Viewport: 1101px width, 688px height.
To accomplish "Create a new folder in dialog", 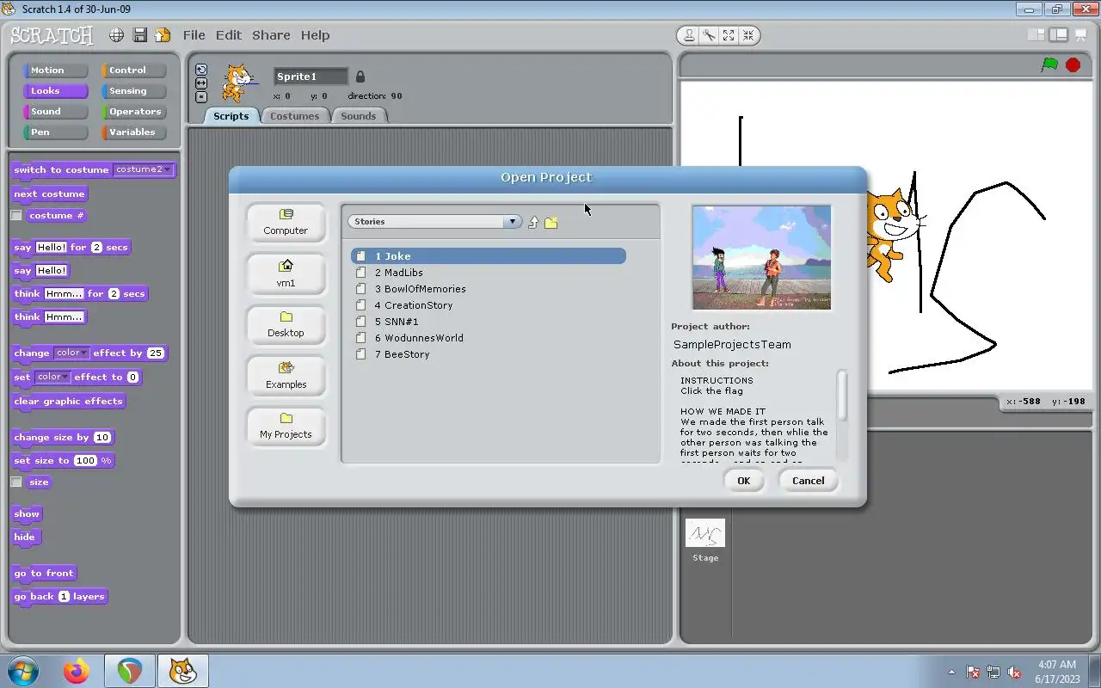I will tap(551, 222).
